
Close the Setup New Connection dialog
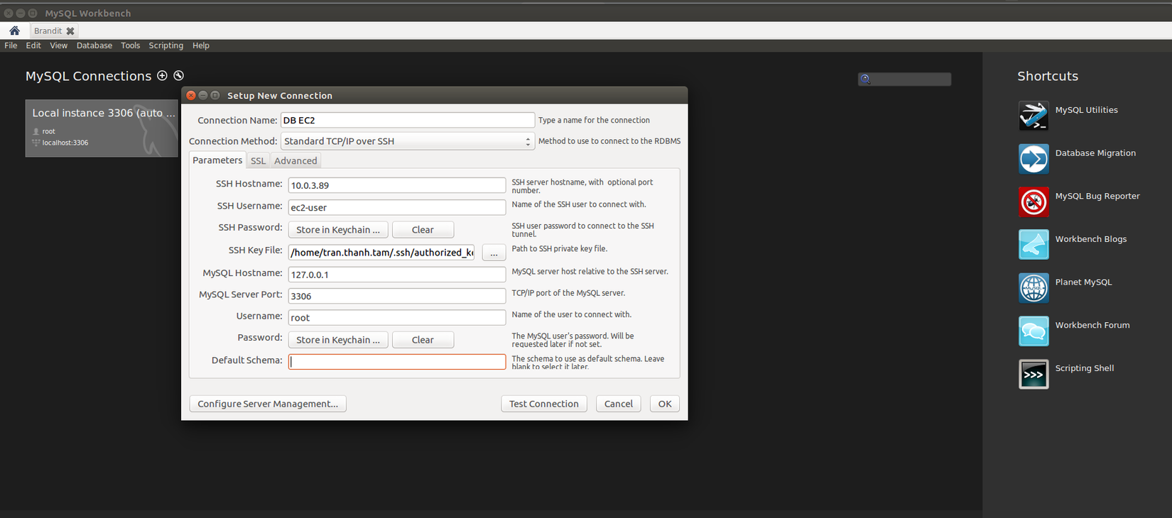191,95
